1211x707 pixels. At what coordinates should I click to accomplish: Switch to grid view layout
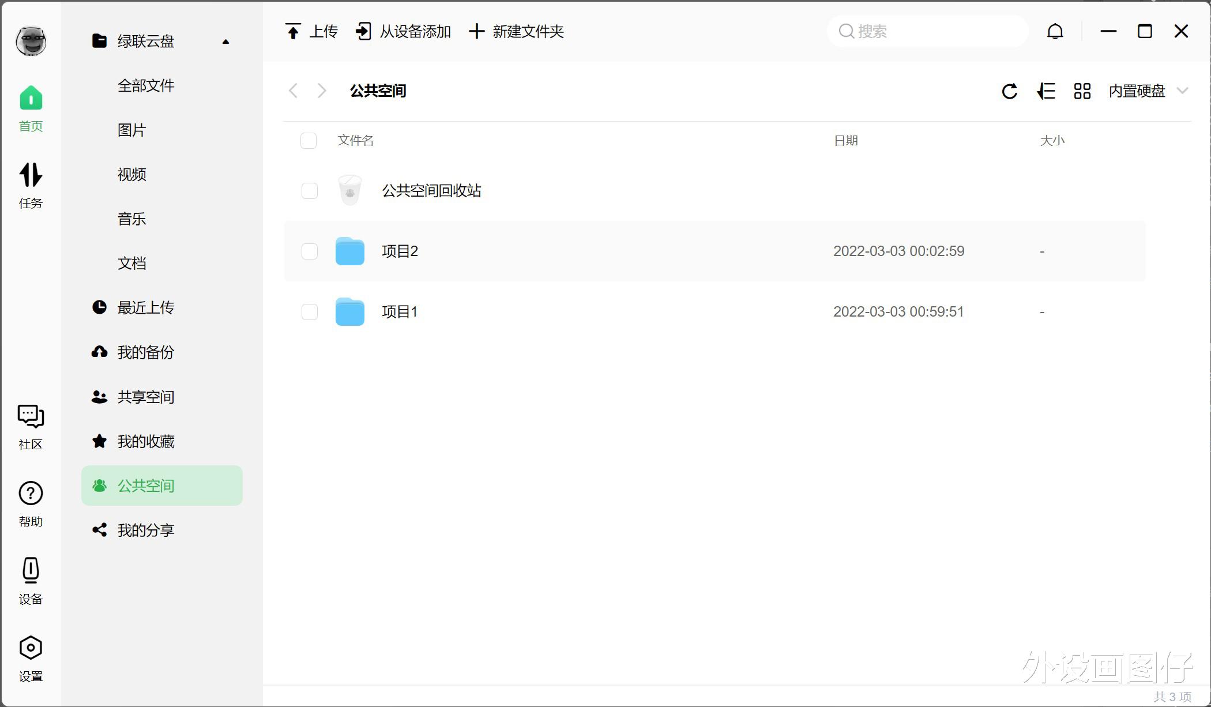click(1082, 91)
